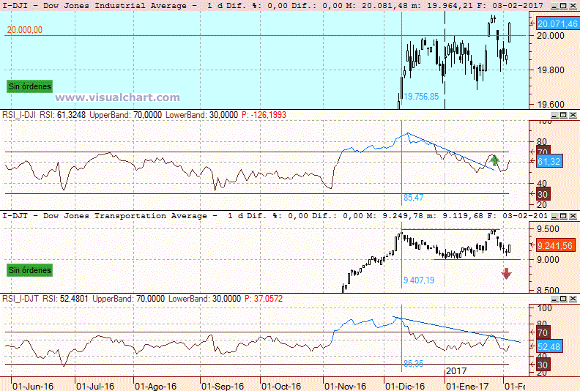Click the 70 upper band tag on RSI_I-DJT axis
The image size is (580, 391).
(543, 332)
